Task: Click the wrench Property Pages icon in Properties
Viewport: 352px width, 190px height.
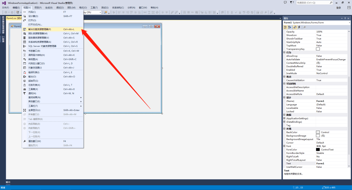Action: click(x=304, y=27)
